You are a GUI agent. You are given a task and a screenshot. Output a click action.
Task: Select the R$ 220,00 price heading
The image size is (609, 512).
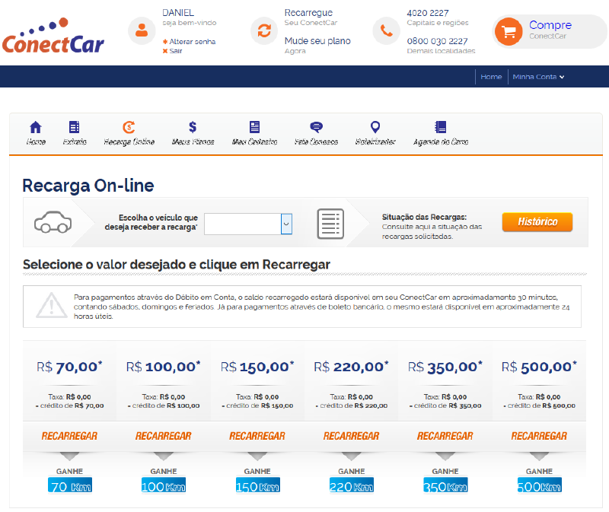351,367
